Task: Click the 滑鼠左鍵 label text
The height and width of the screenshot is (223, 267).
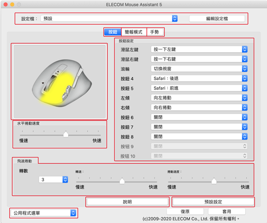Action: [x=129, y=50]
